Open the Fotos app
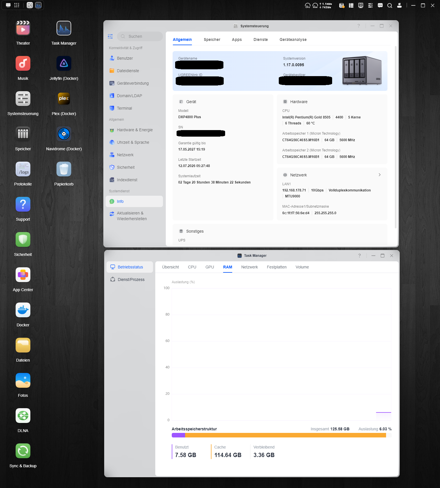 [23, 380]
